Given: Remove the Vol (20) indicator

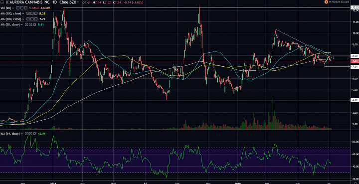Looking at the screenshot, I should click(26, 8).
